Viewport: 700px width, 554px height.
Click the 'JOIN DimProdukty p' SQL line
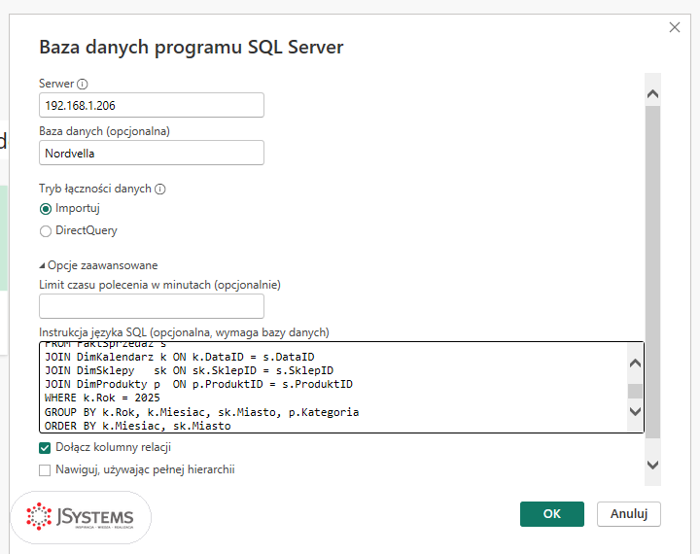(x=198, y=384)
